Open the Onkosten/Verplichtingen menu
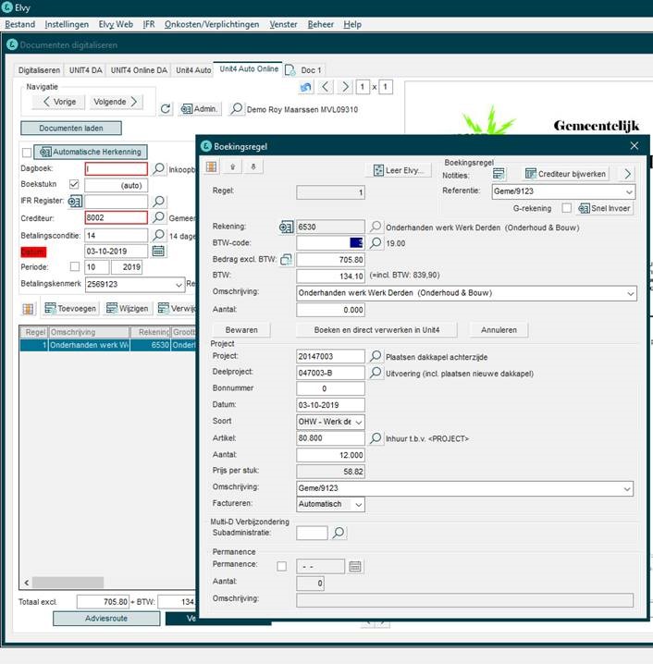This screenshot has width=653, height=664. [x=212, y=24]
